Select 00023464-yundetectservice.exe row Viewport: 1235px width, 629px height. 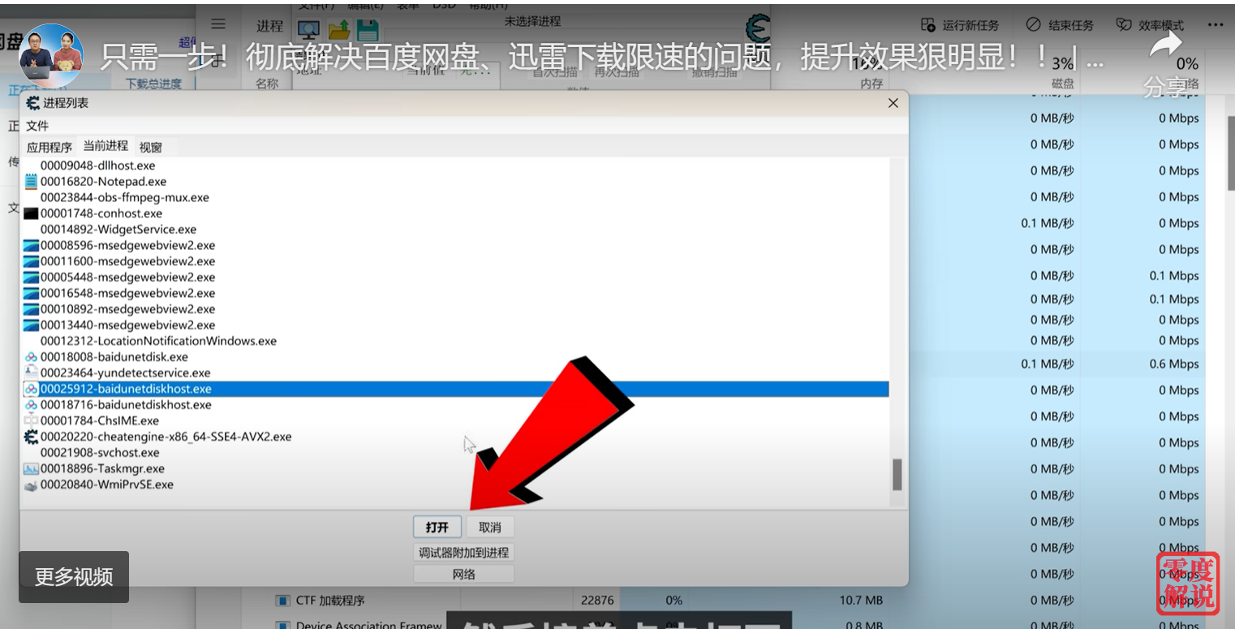pyautogui.click(x=454, y=373)
